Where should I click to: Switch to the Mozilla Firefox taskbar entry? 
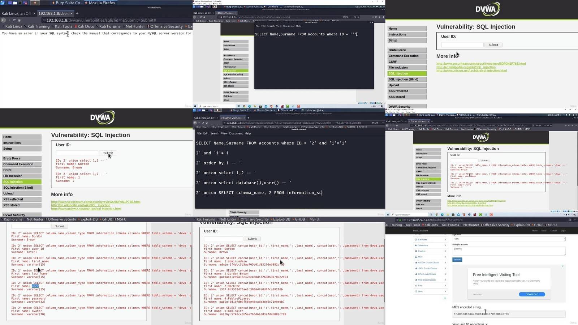click(99, 3)
